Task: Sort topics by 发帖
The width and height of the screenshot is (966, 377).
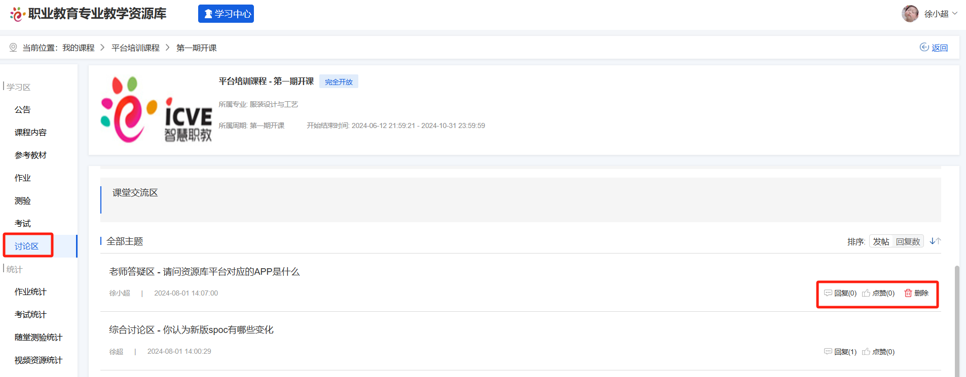Action: coord(881,241)
